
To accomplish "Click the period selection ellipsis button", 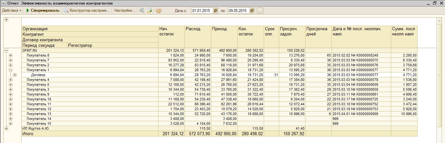I will pos(260,11).
